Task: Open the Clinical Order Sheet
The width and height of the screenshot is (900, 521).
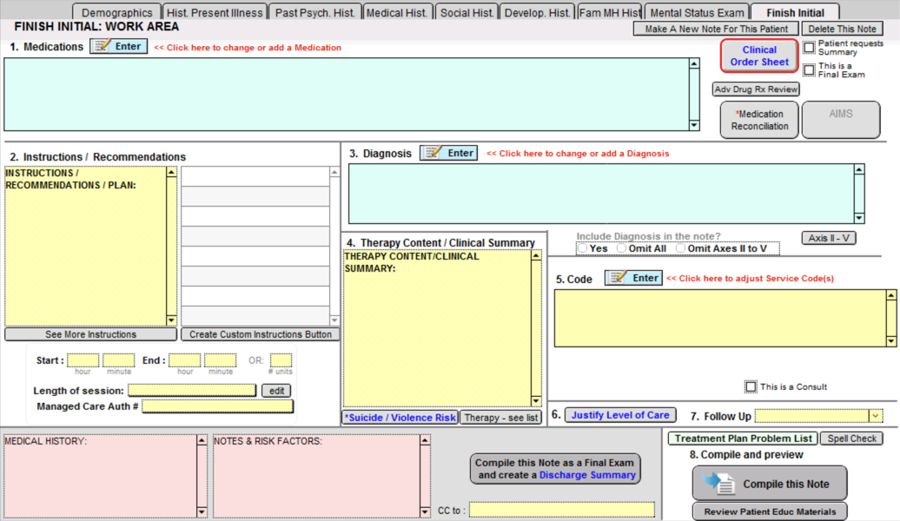Action: (759, 56)
